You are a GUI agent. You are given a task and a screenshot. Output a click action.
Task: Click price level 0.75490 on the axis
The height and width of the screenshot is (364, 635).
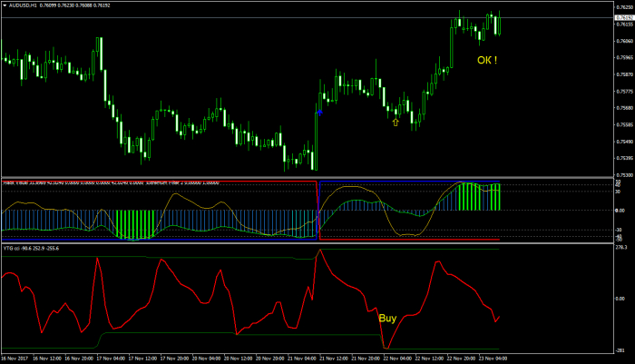pyautogui.click(x=625, y=142)
